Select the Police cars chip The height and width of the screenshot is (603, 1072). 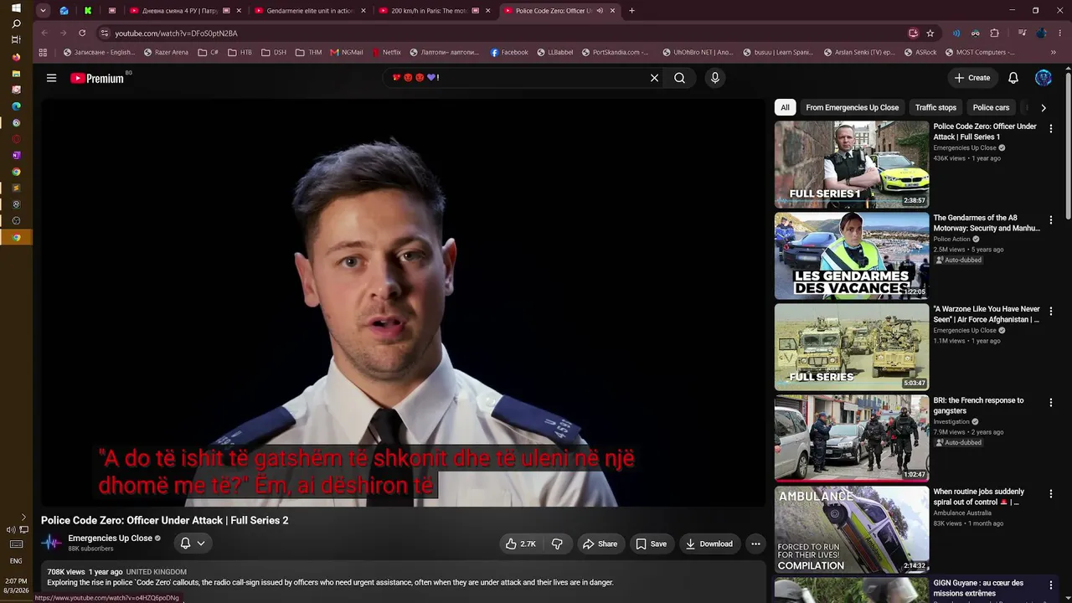click(x=991, y=107)
